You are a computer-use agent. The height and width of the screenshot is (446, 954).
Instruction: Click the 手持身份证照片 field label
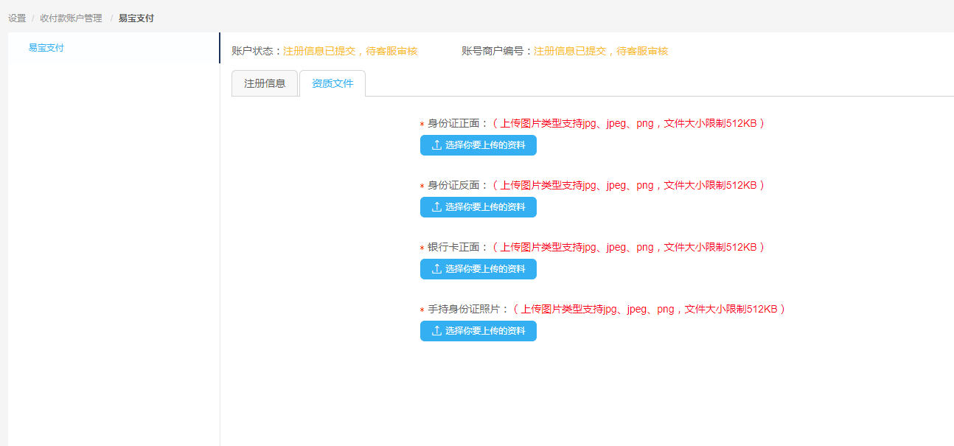(x=468, y=310)
